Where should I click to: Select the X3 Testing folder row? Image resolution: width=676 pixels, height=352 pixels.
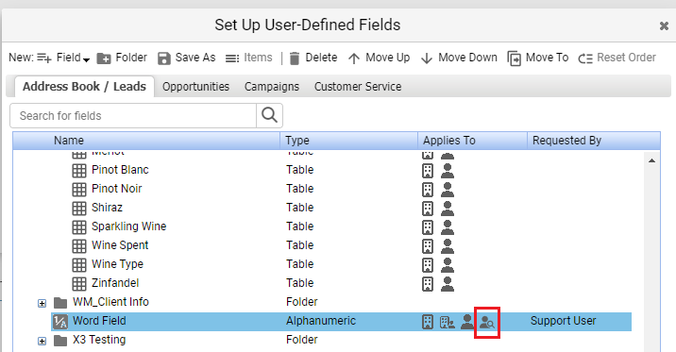99,340
